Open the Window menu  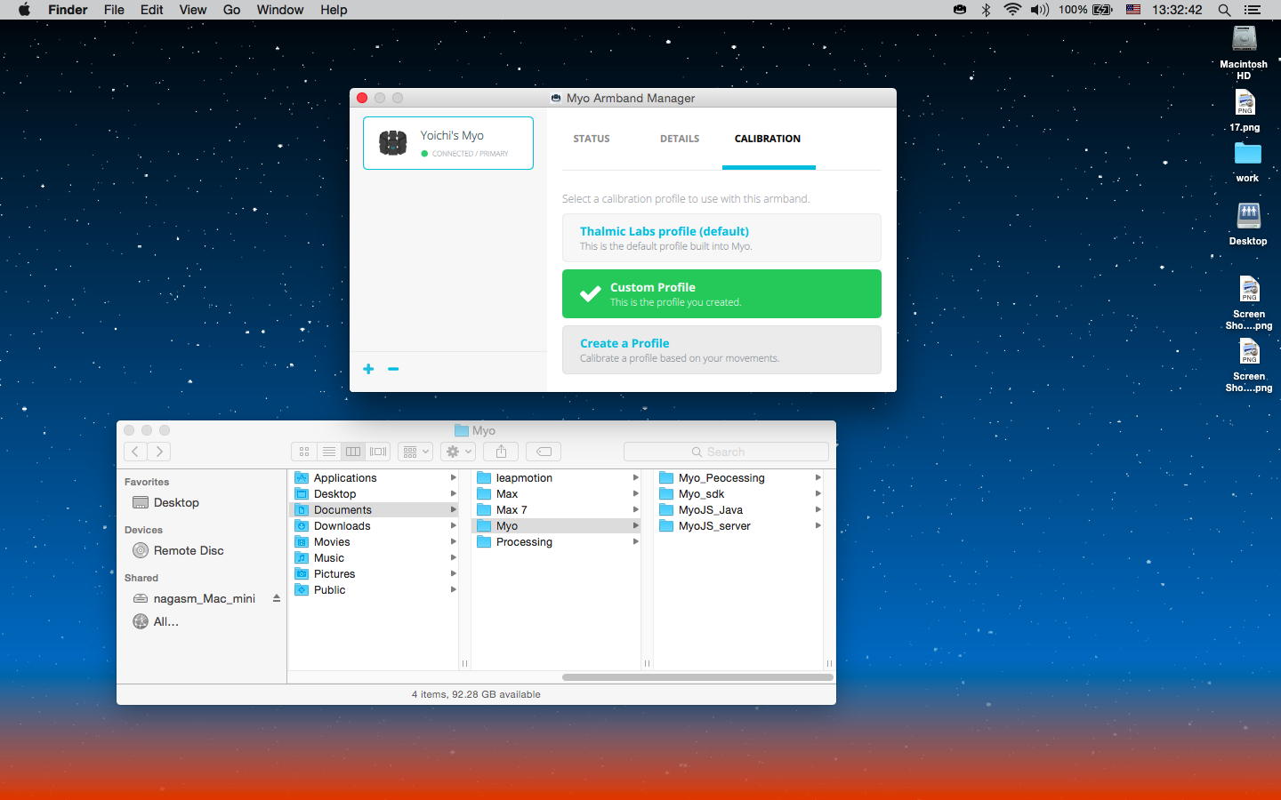pos(280,10)
